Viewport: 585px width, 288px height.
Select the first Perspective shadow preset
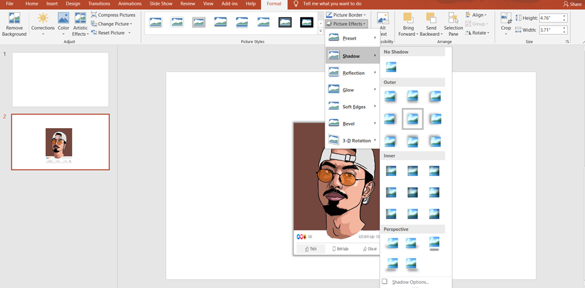[x=392, y=243]
